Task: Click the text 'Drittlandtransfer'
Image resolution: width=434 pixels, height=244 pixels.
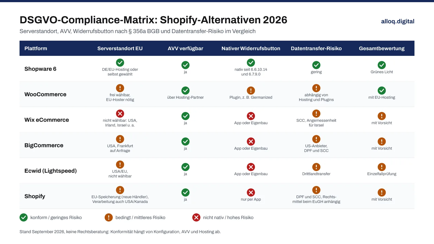Action: point(316,174)
